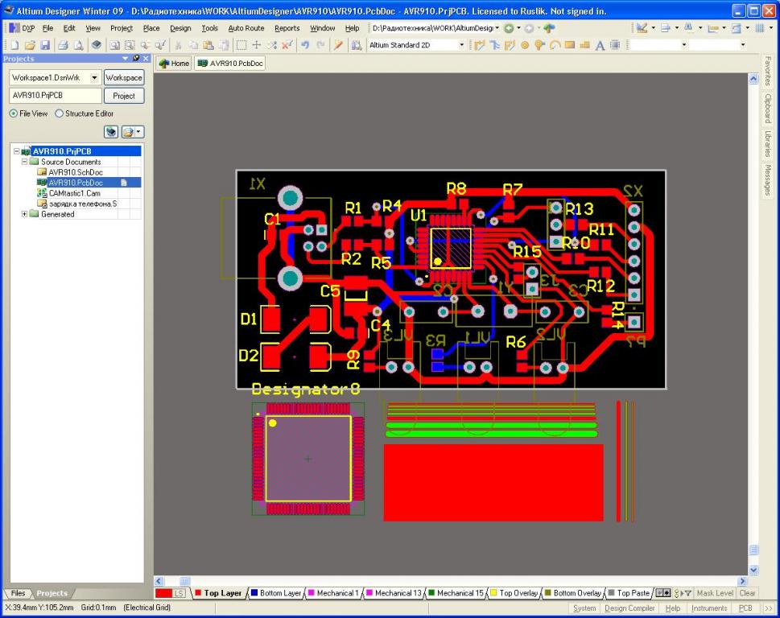
Task: Open AVR910.SchDoc in the project tree
Action: 75,172
